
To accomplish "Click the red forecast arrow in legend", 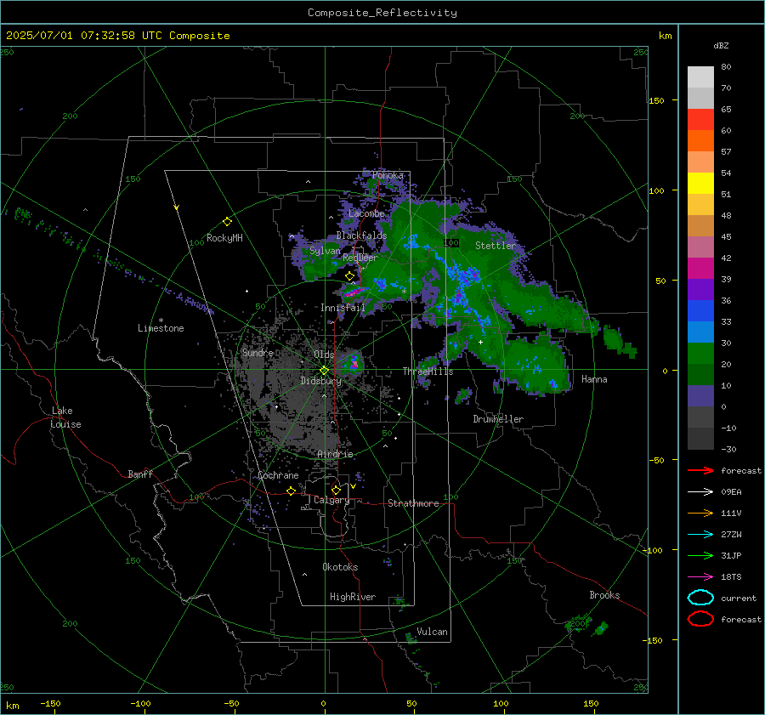I will [x=700, y=470].
